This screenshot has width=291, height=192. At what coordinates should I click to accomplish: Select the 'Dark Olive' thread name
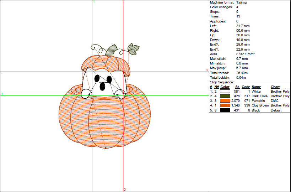pos(259,96)
